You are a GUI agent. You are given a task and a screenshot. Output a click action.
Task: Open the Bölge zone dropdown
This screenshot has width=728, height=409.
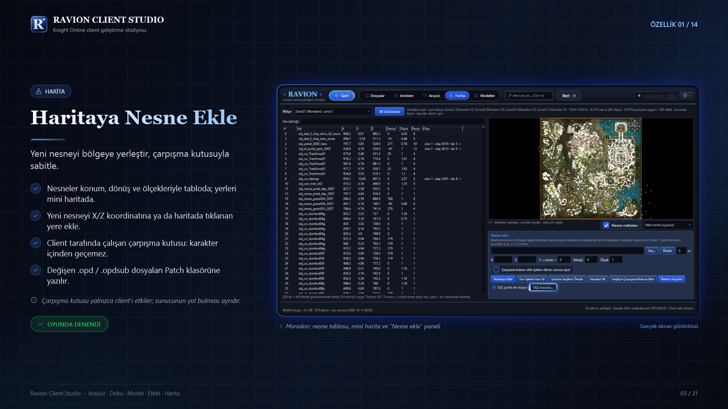click(333, 111)
